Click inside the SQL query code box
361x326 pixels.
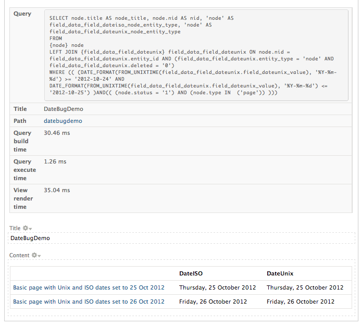[196, 55]
